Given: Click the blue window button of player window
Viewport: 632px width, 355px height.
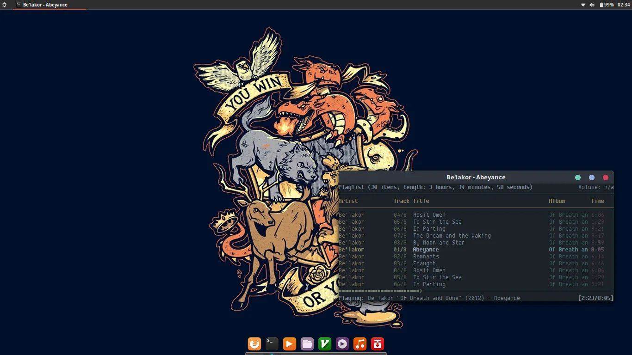Looking at the screenshot, I should pos(592,177).
